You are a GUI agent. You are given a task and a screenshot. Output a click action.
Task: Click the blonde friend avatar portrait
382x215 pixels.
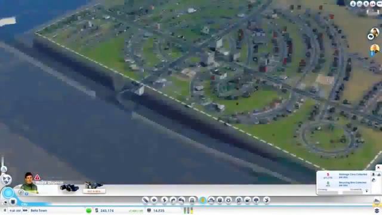pyautogui.click(x=375, y=48)
